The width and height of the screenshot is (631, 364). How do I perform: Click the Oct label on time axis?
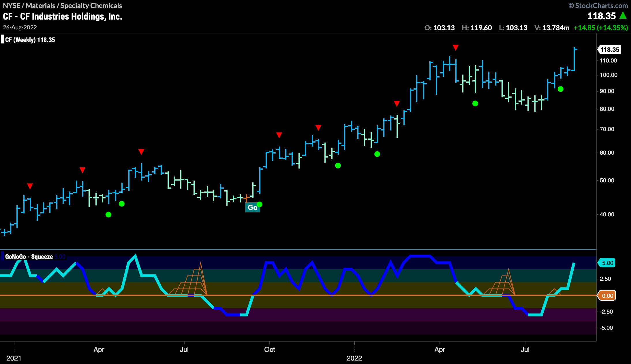point(270,350)
